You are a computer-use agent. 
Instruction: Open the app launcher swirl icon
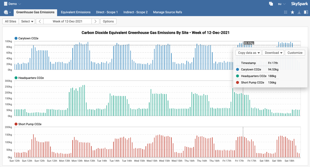coord(6,12)
